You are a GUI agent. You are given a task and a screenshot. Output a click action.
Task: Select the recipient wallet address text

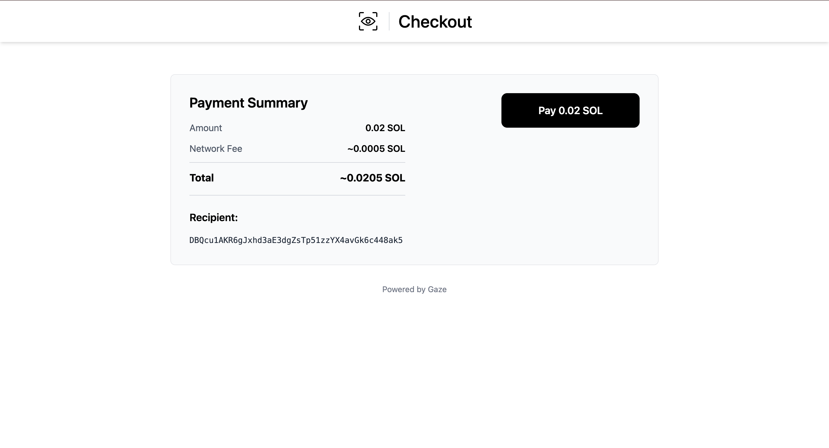(x=296, y=240)
